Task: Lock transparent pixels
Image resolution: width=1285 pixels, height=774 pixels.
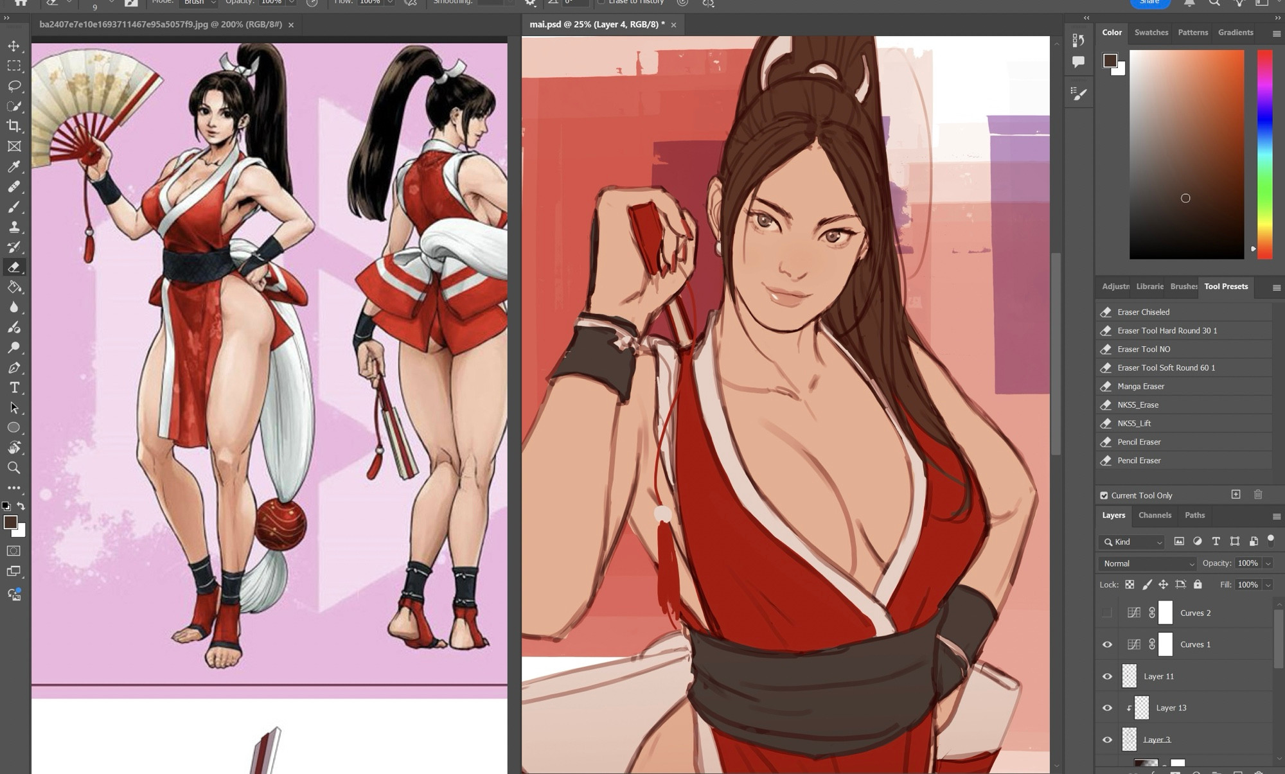Action: pyautogui.click(x=1130, y=585)
